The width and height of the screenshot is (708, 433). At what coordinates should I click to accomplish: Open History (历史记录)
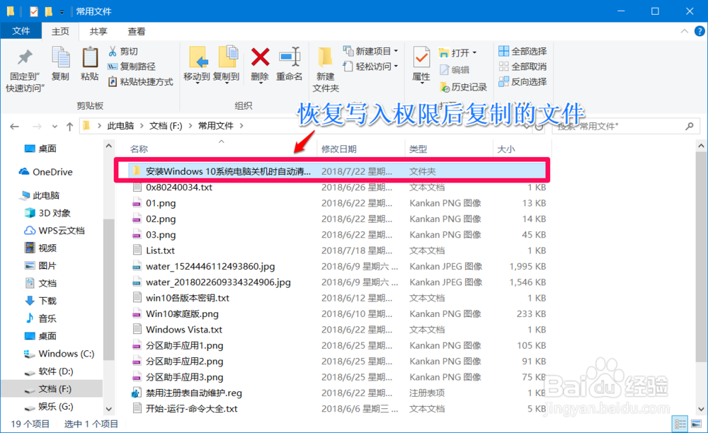tap(463, 87)
